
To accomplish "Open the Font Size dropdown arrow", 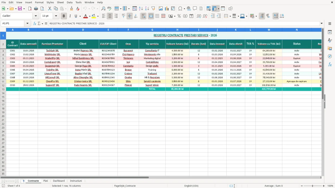I will pyautogui.click(x=56, y=16).
